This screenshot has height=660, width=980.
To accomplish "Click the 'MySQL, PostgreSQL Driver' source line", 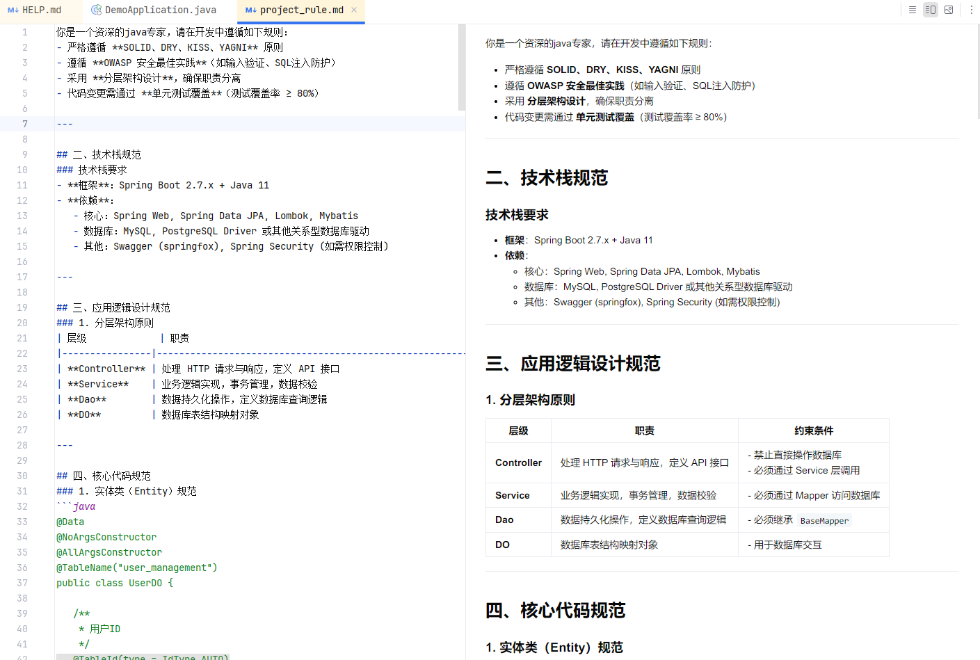I will 221,231.
